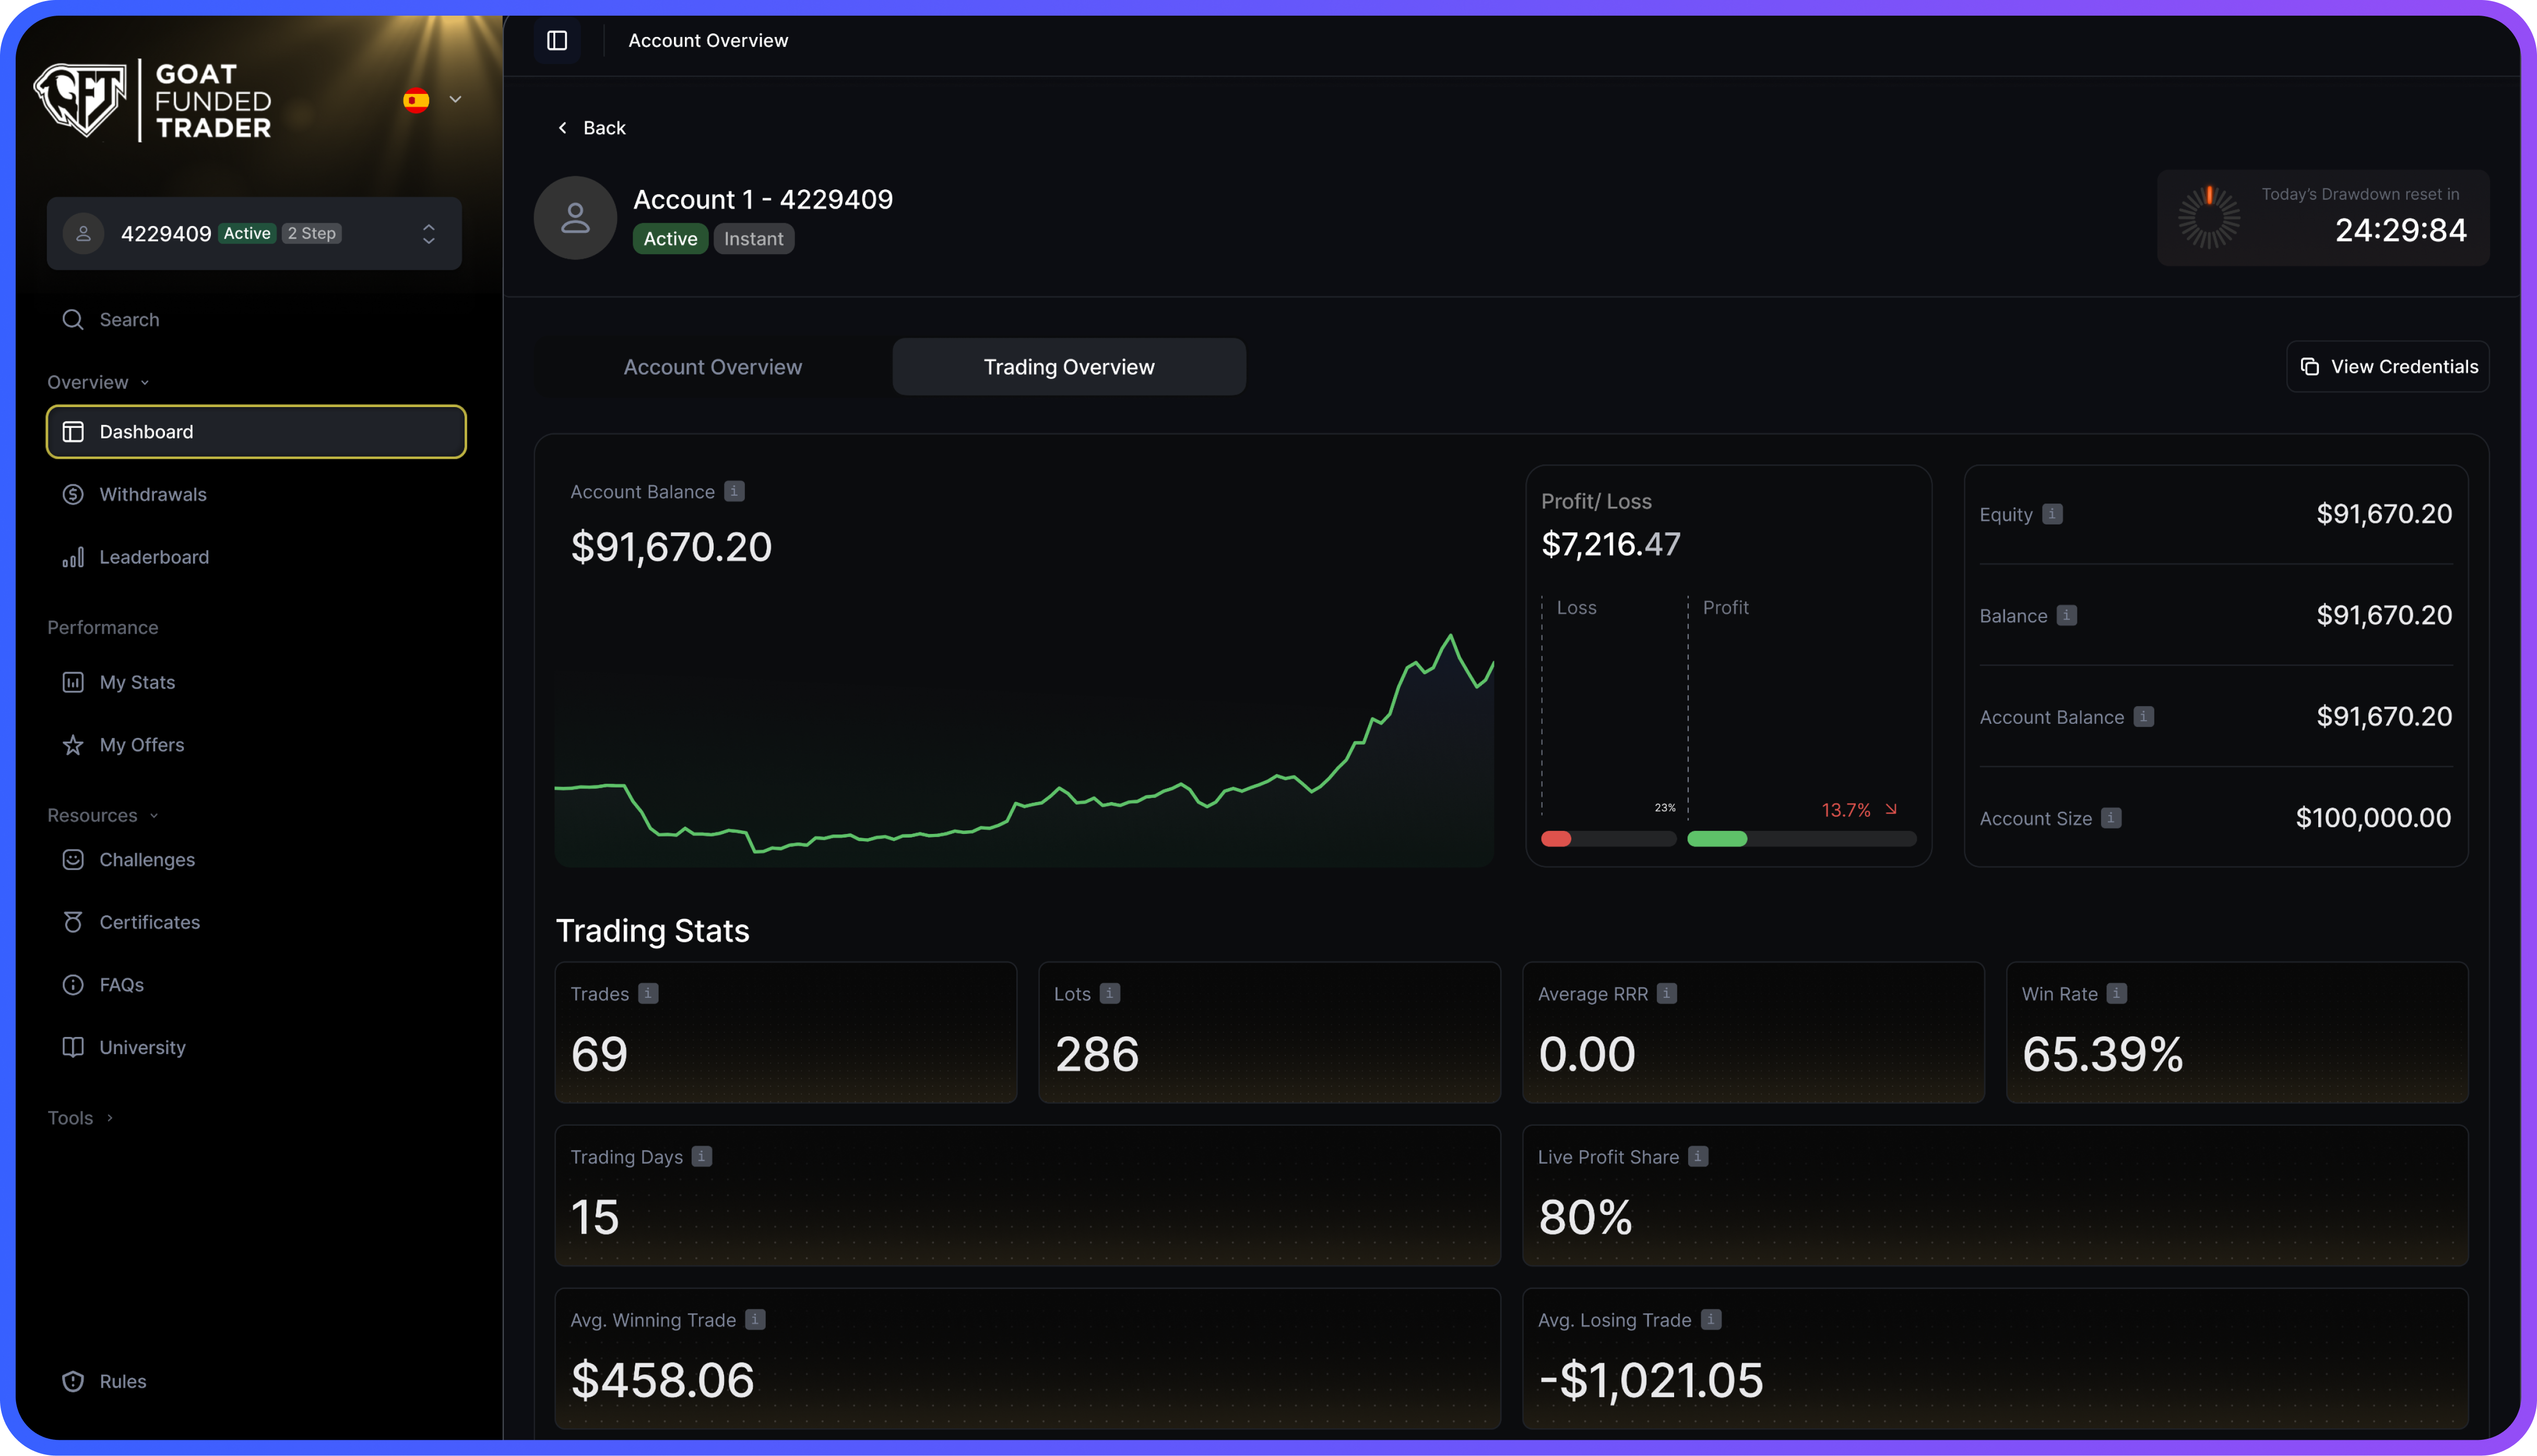Open the Rules page

click(122, 1381)
